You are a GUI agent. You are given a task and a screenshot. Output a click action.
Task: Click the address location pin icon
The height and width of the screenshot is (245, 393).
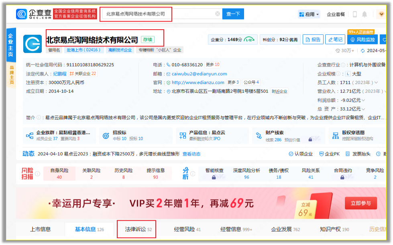click(x=169, y=92)
